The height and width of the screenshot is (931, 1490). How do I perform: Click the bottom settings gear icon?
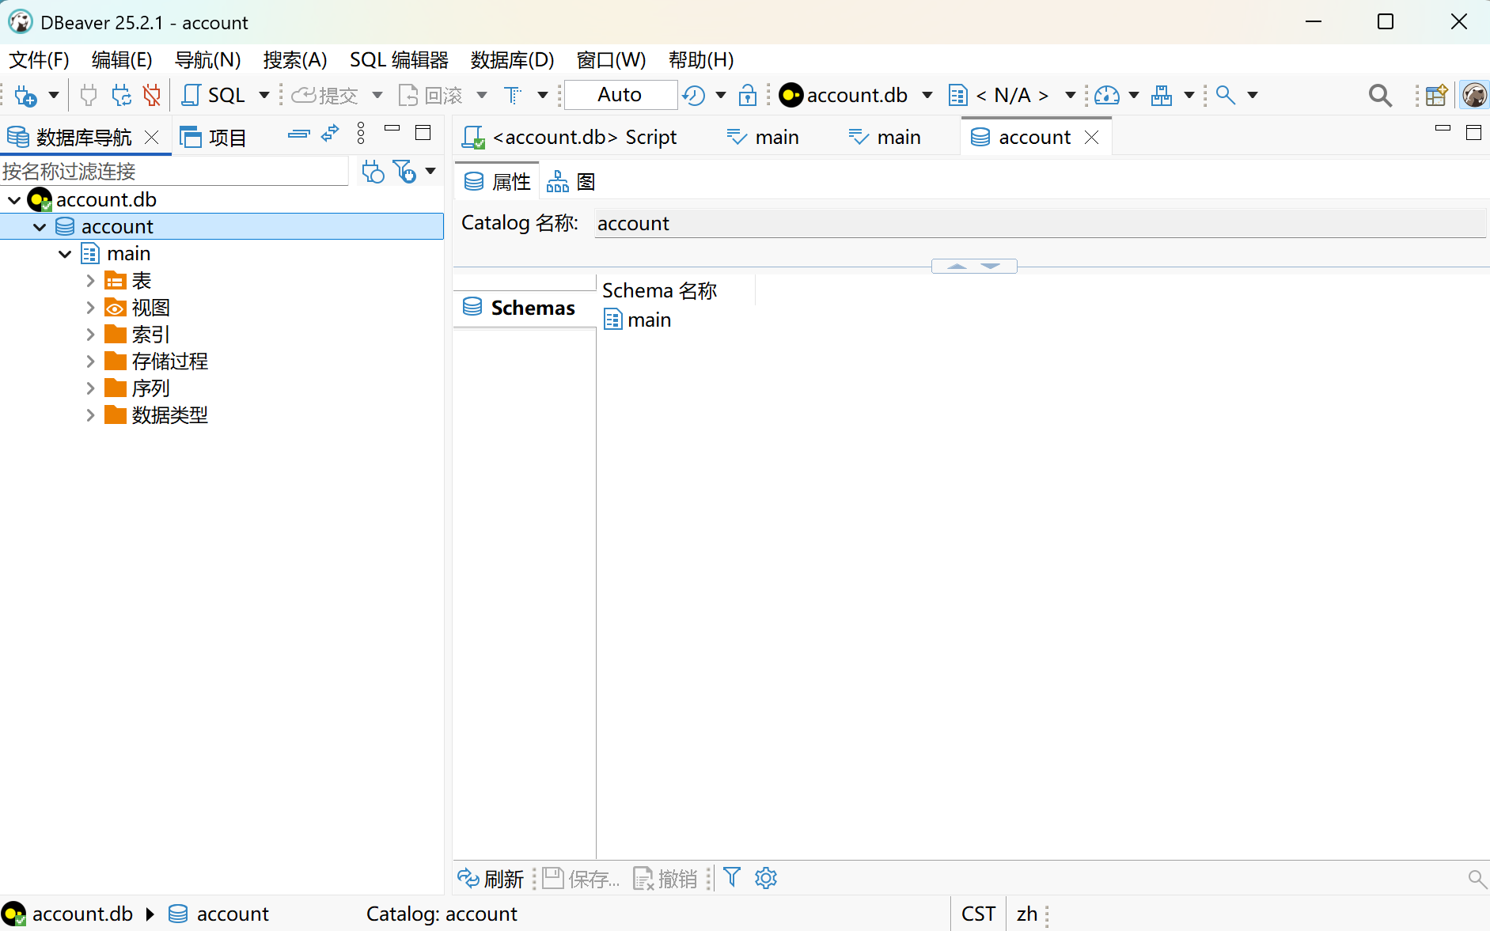pos(766,878)
